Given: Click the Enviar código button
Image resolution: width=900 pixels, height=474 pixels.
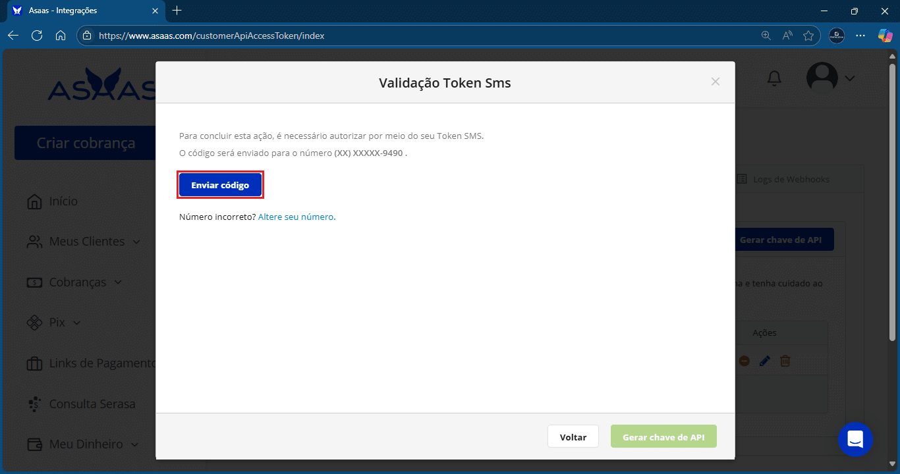Looking at the screenshot, I should pyautogui.click(x=220, y=185).
